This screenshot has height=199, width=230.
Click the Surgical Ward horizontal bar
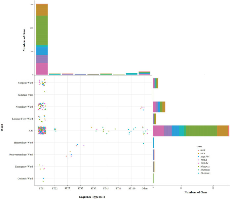click(156, 83)
